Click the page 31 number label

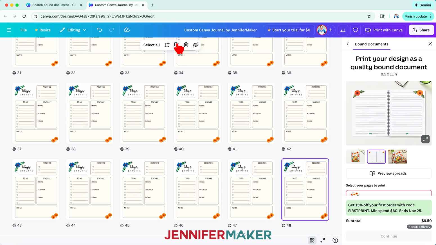(19, 73)
